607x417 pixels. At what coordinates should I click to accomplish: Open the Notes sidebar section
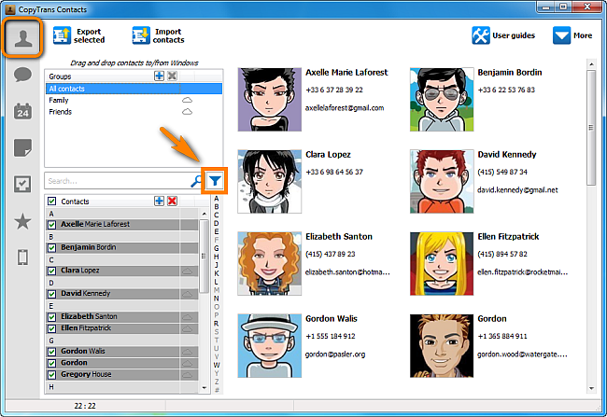point(24,148)
